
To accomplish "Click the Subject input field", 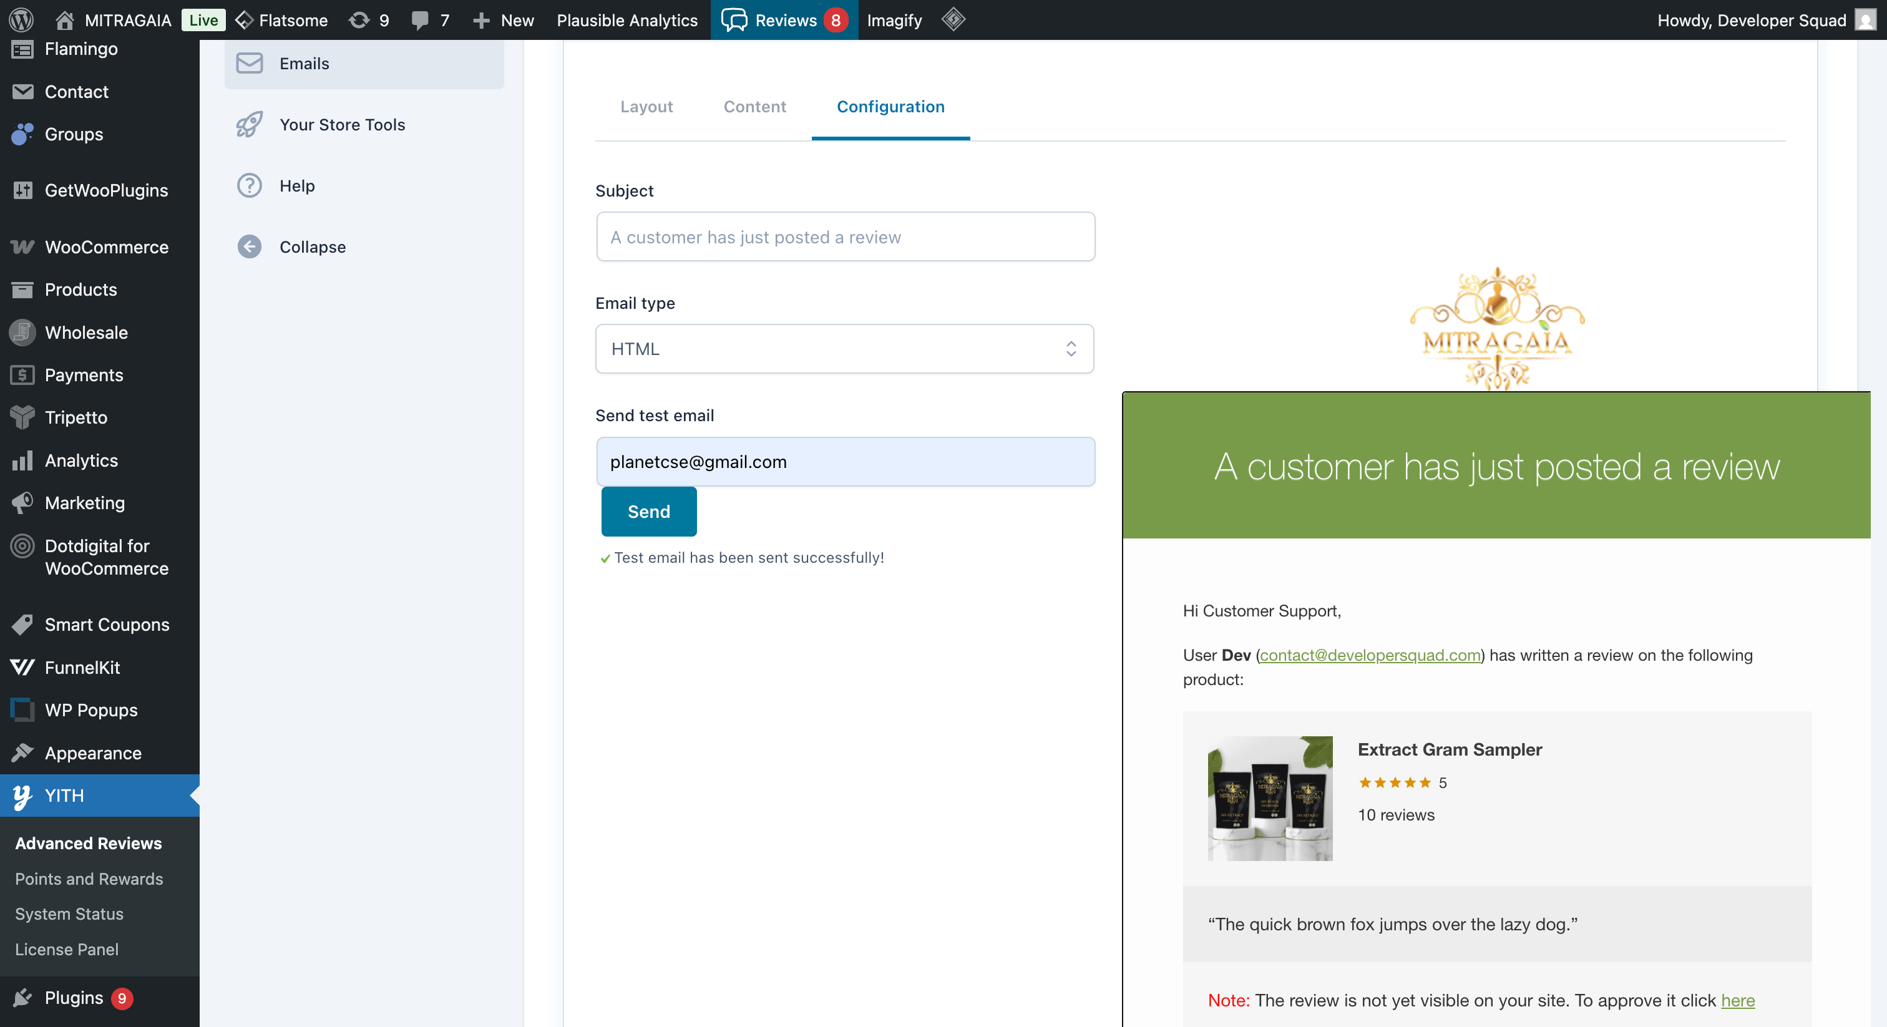I will pyautogui.click(x=846, y=236).
